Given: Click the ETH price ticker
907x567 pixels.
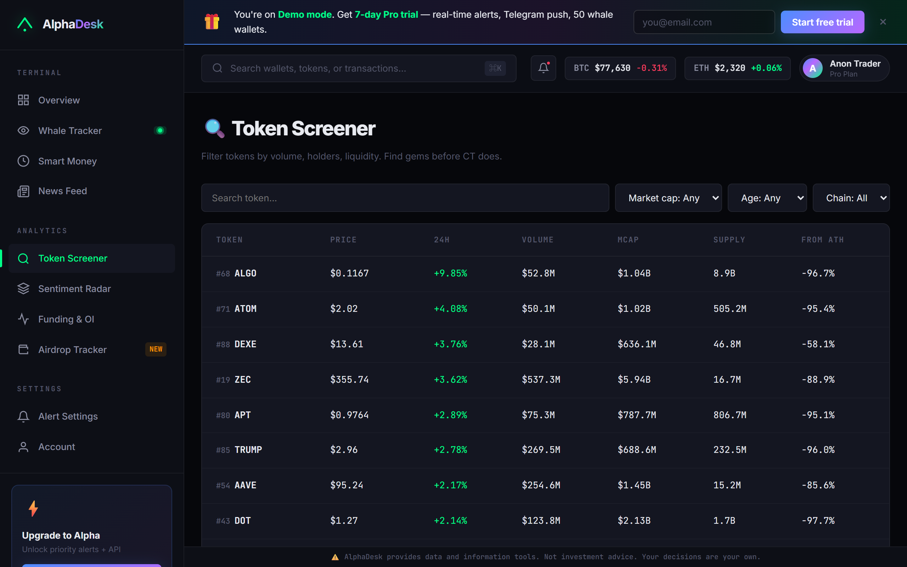Looking at the screenshot, I should (737, 68).
